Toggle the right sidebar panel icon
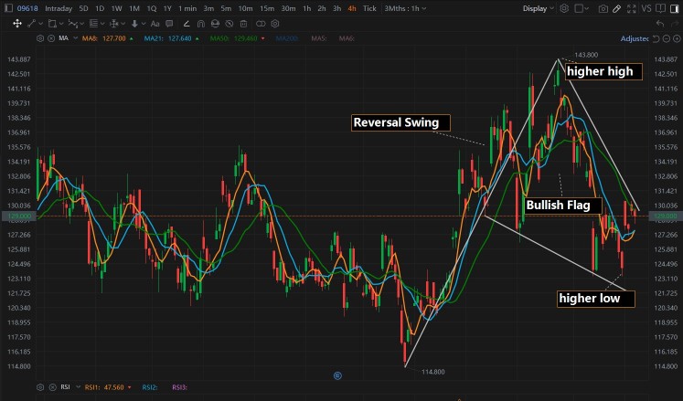 (x=674, y=8)
